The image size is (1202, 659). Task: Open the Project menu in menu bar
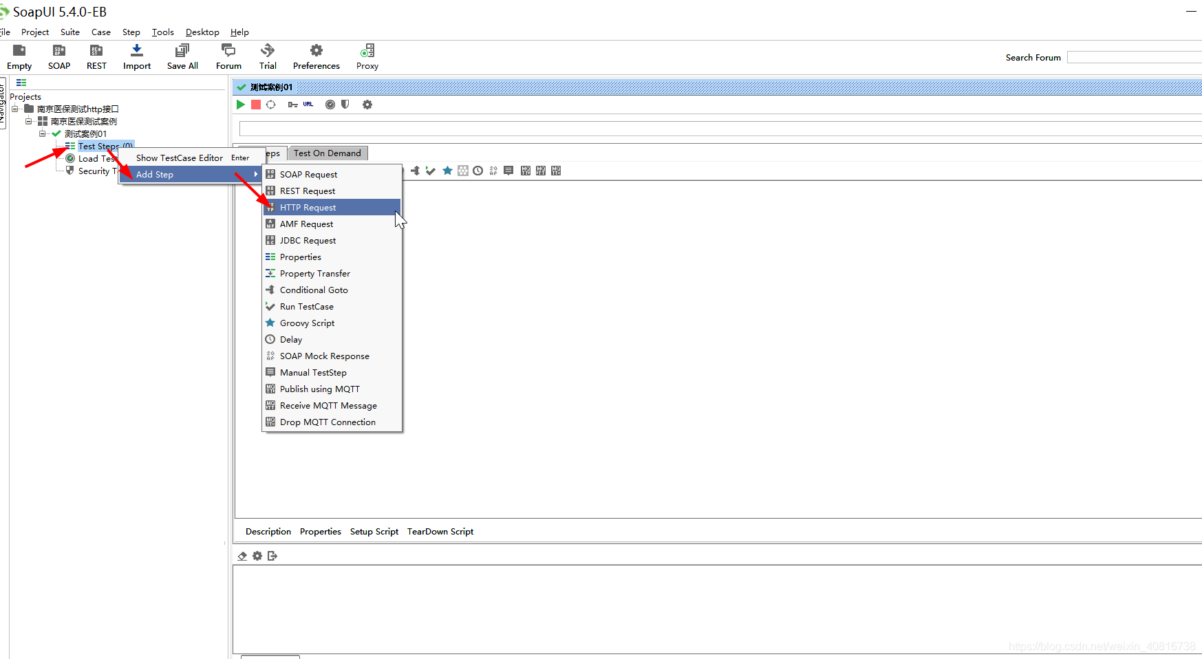(35, 32)
